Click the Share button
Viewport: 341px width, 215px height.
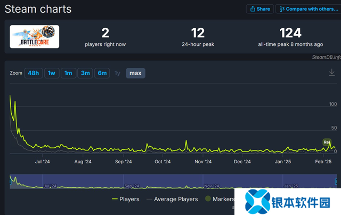(x=260, y=9)
